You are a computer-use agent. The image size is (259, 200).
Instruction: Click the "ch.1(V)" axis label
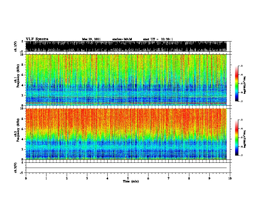15,46
